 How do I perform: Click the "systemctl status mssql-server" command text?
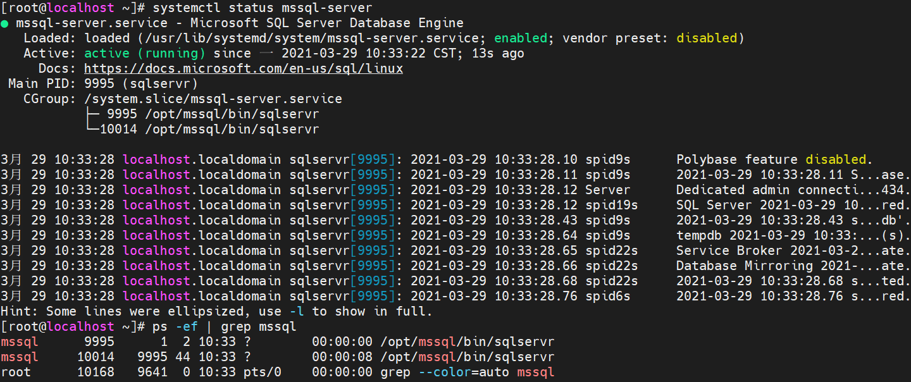coord(263,8)
